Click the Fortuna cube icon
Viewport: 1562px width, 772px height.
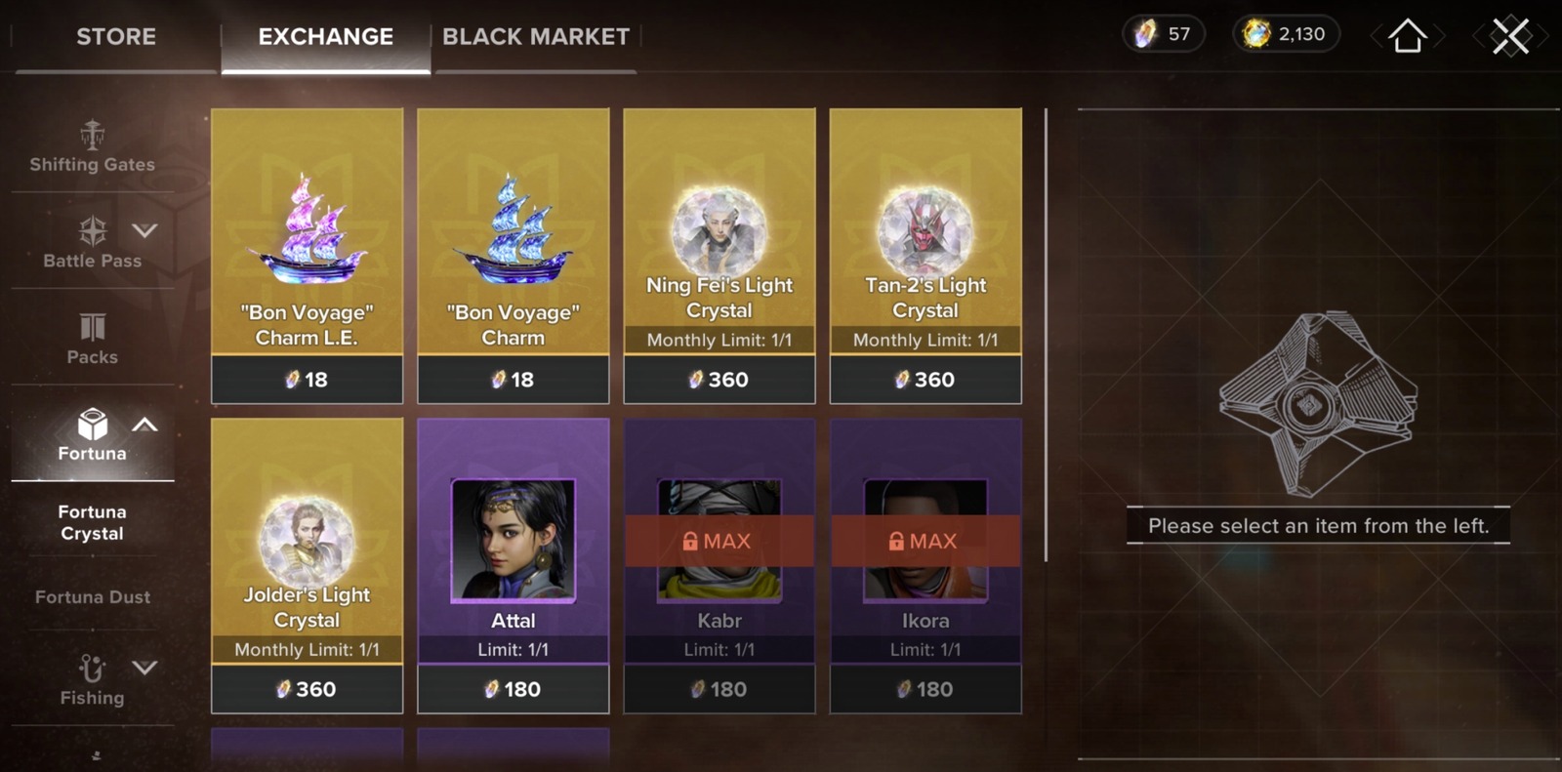pos(93,425)
